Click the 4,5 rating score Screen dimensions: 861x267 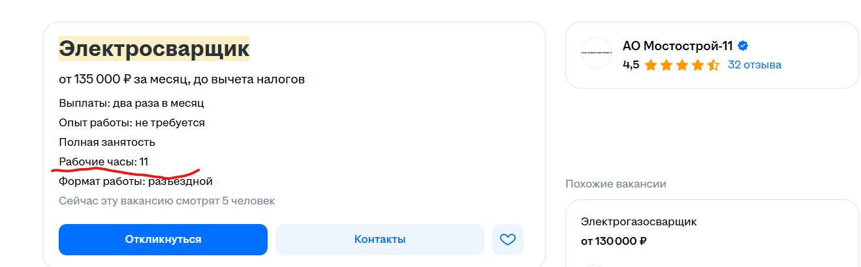click(x=631, y=65)
